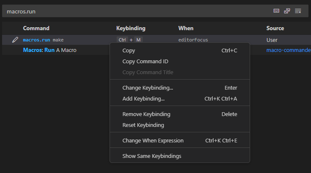The width and height of the screenshot is (311, 173).
Task: Click the editorFocus when expression
Action: coord(193,40)
